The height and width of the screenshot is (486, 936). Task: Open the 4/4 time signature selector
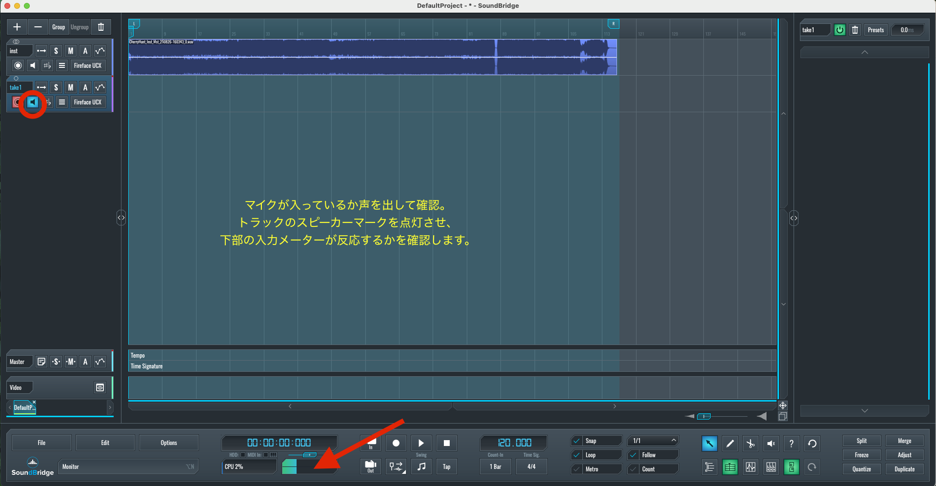click(531, 466)
